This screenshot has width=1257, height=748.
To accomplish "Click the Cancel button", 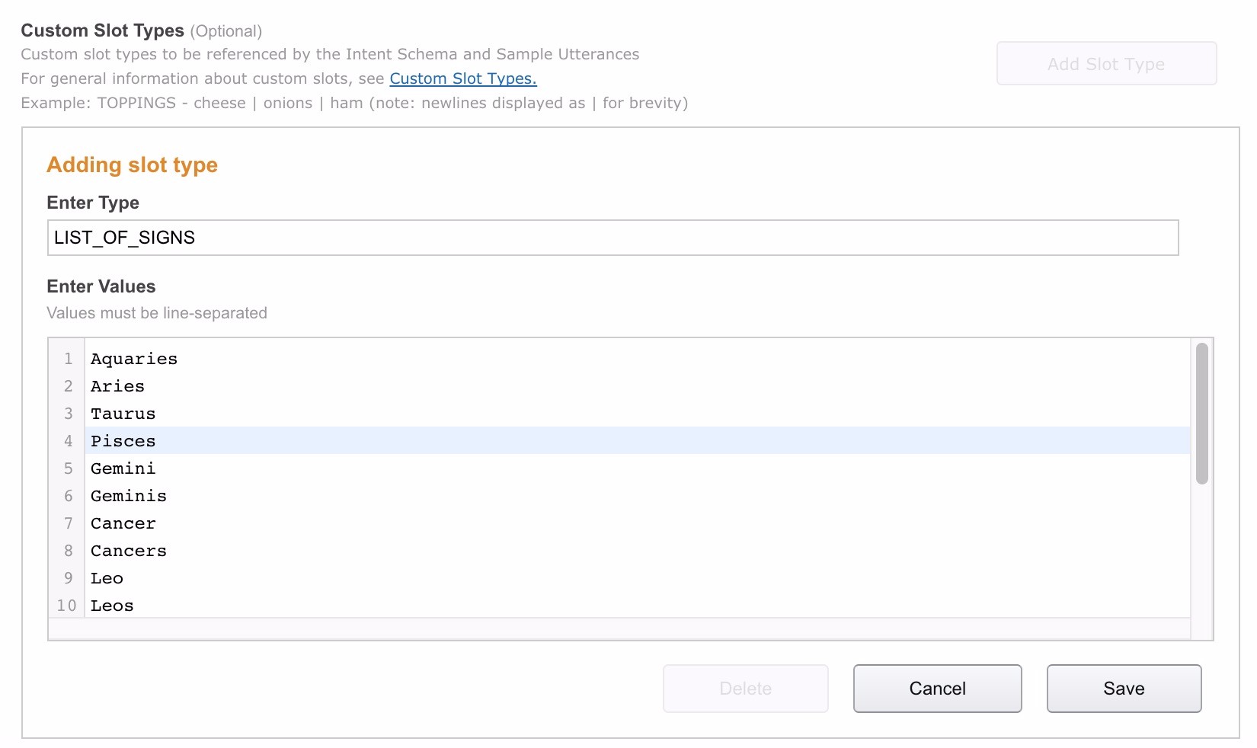I will coord(937,689).
